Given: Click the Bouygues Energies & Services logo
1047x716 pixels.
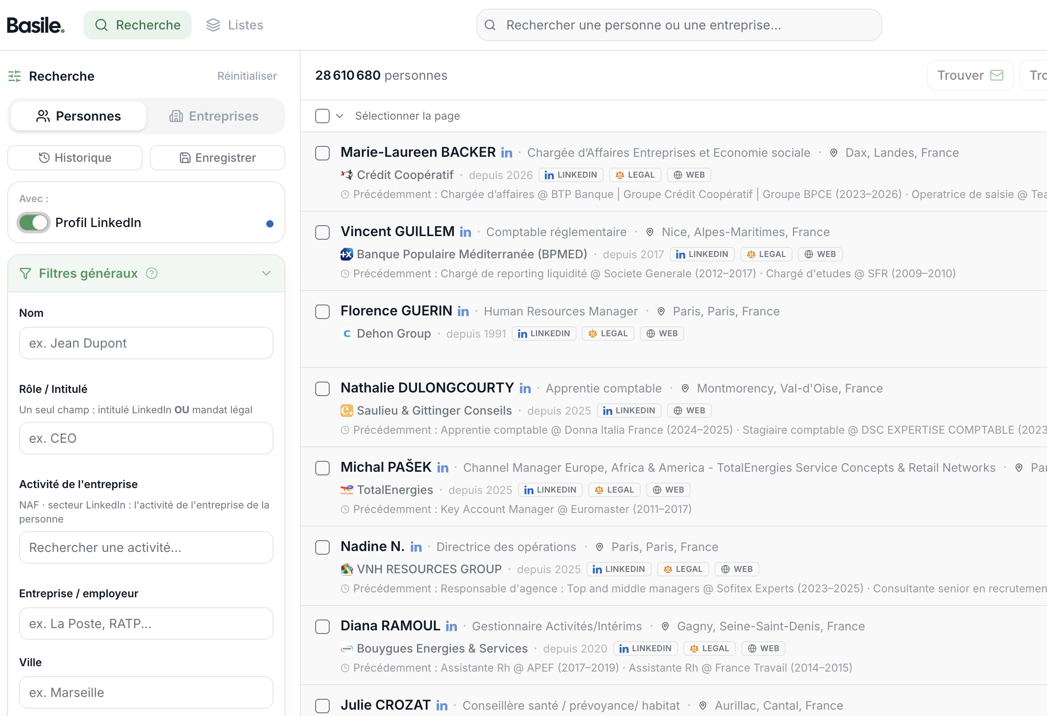Looking at the screenshot, I should 347,648.
